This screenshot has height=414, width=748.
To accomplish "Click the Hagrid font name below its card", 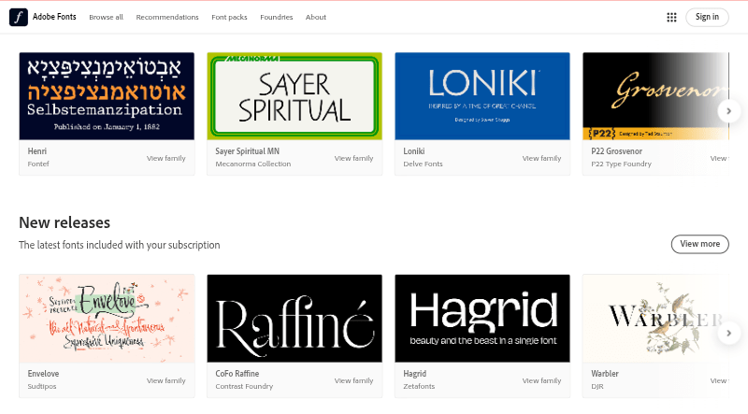I will [415, 374].
